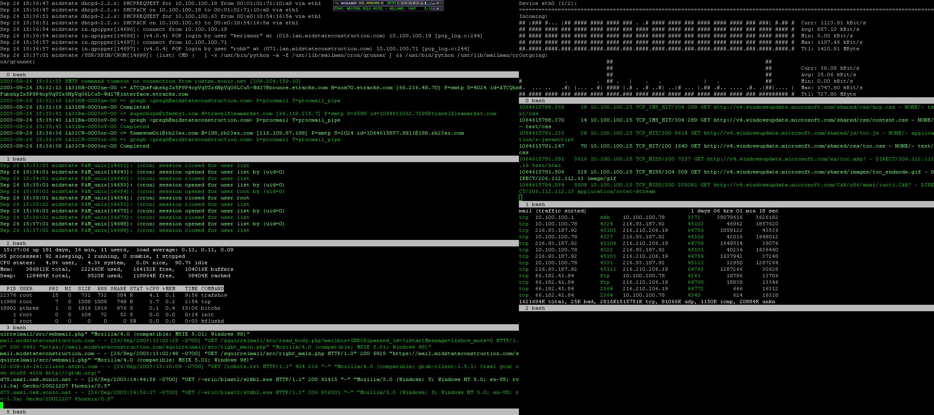Select the '5 bash' bar at bottom left
The image size is (934, 415).
[x=259, y=412]
